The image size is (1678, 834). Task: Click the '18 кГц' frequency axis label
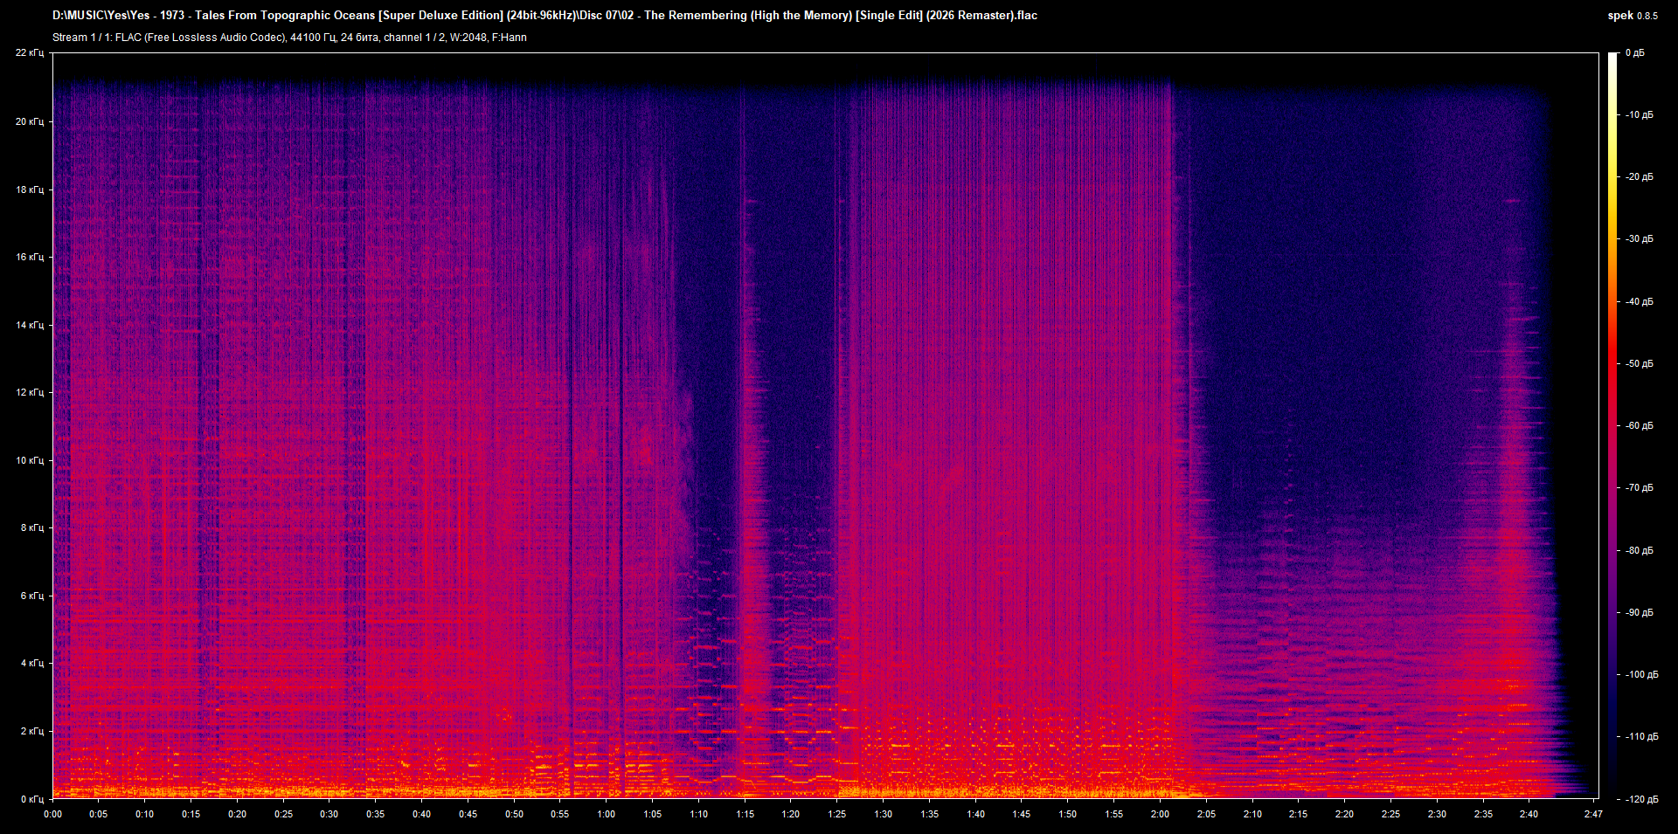29,190
